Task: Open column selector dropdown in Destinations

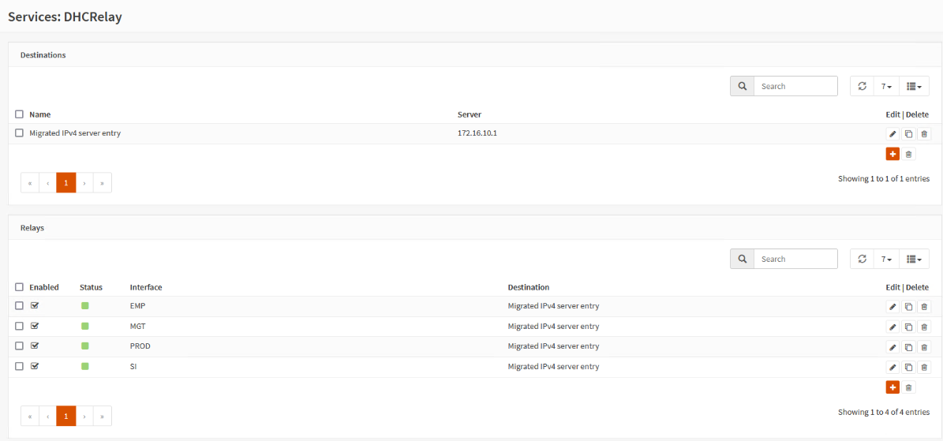Action: 914,86
